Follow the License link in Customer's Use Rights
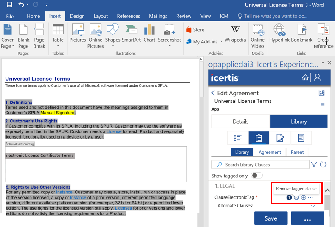The height and width of the screenshot is (227, 335). click(x=114, y=131)
